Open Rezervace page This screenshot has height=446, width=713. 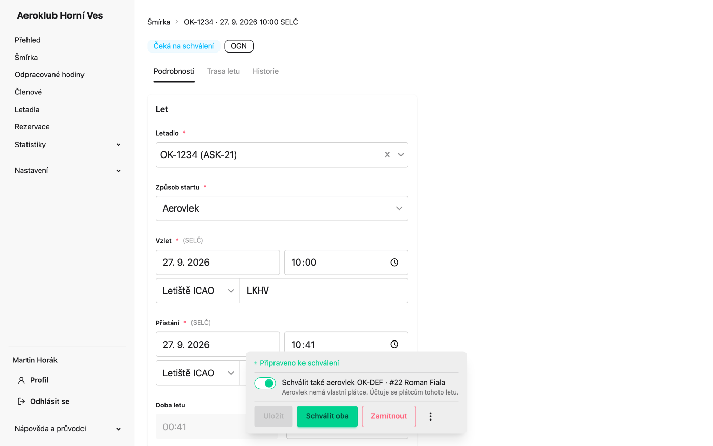pos(32,126)
